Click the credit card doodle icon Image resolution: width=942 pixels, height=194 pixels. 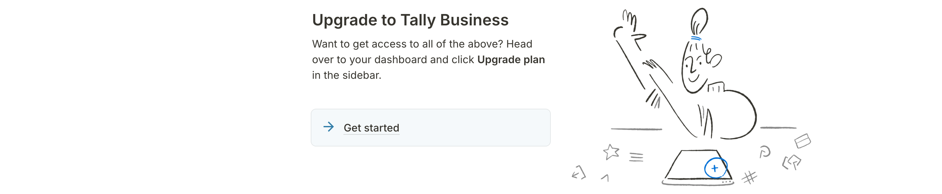point(803,141)
